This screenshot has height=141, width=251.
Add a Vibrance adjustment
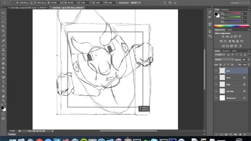(x=240, y=36)
